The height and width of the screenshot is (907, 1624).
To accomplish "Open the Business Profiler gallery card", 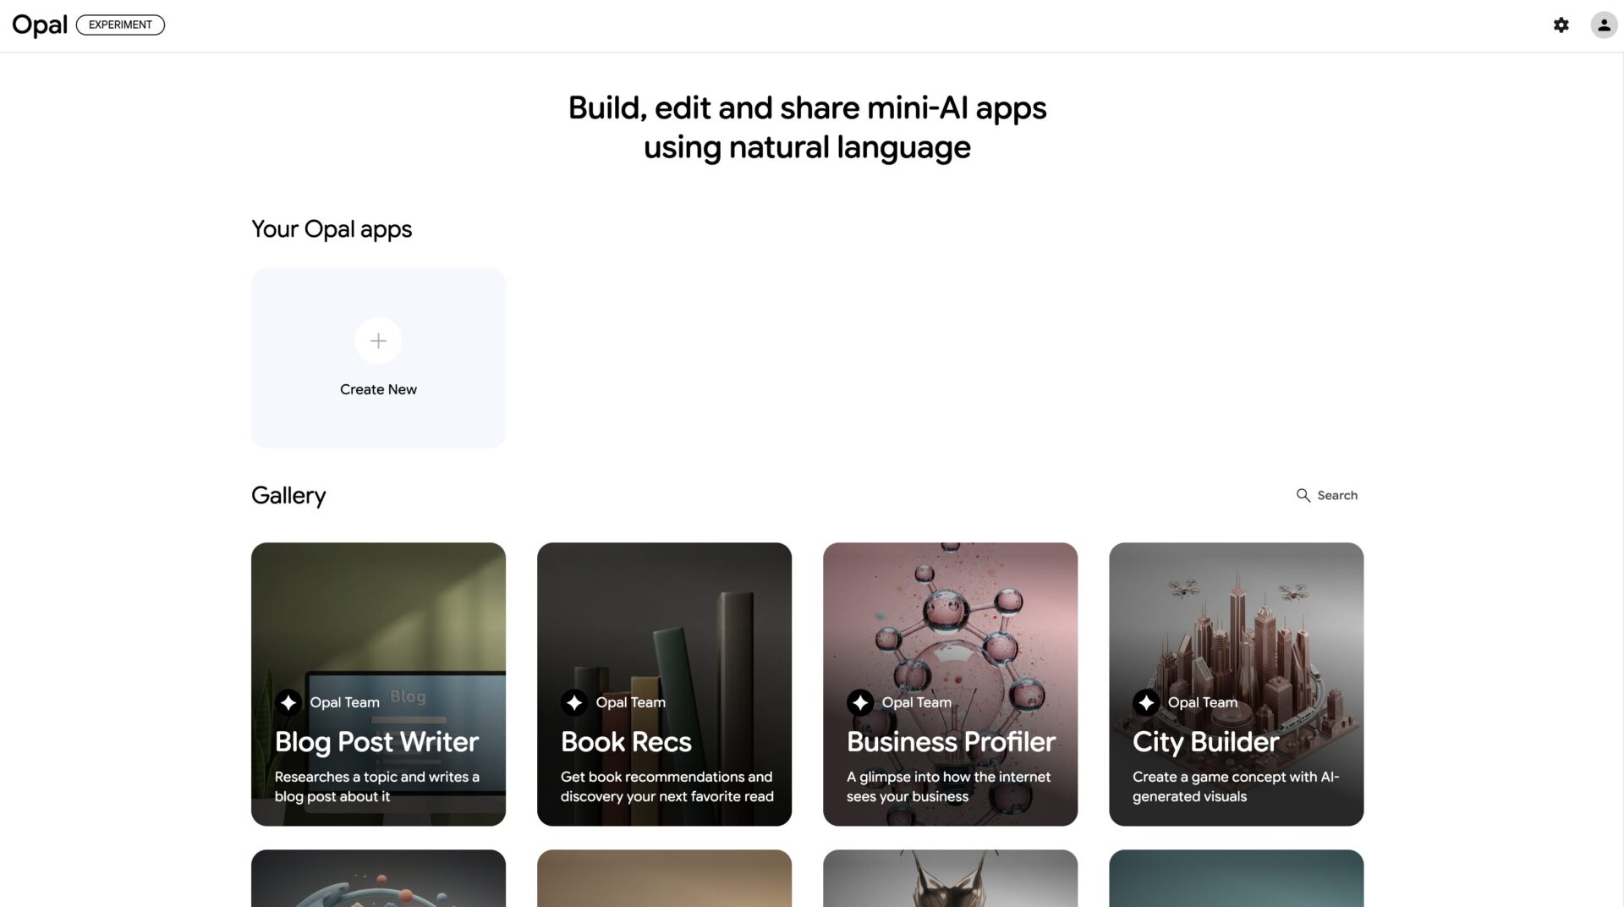I will pos(950,684).
